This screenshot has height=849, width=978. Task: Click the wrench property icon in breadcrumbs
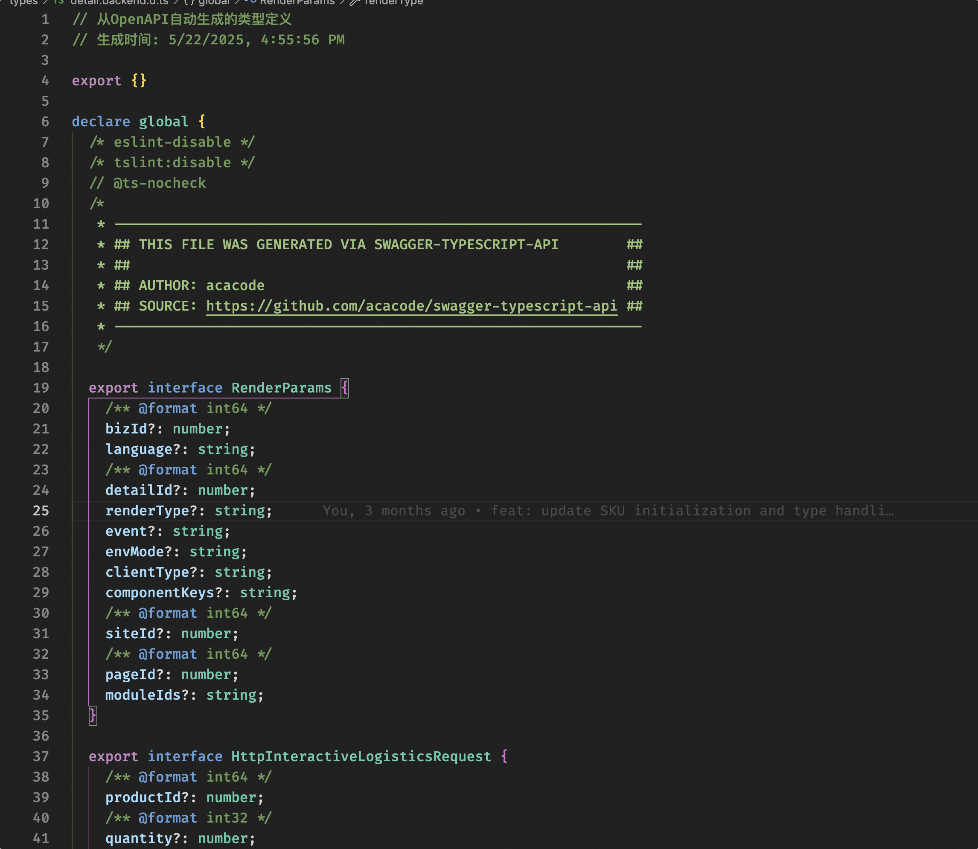355,3
